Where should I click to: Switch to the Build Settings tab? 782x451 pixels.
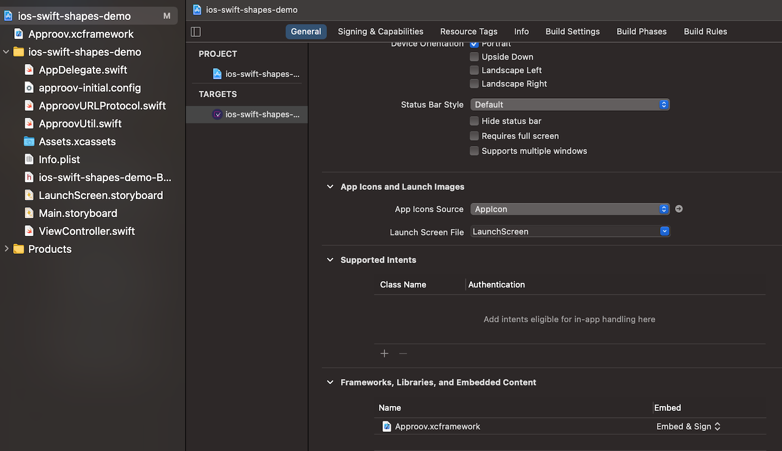(x=572, y=31)
